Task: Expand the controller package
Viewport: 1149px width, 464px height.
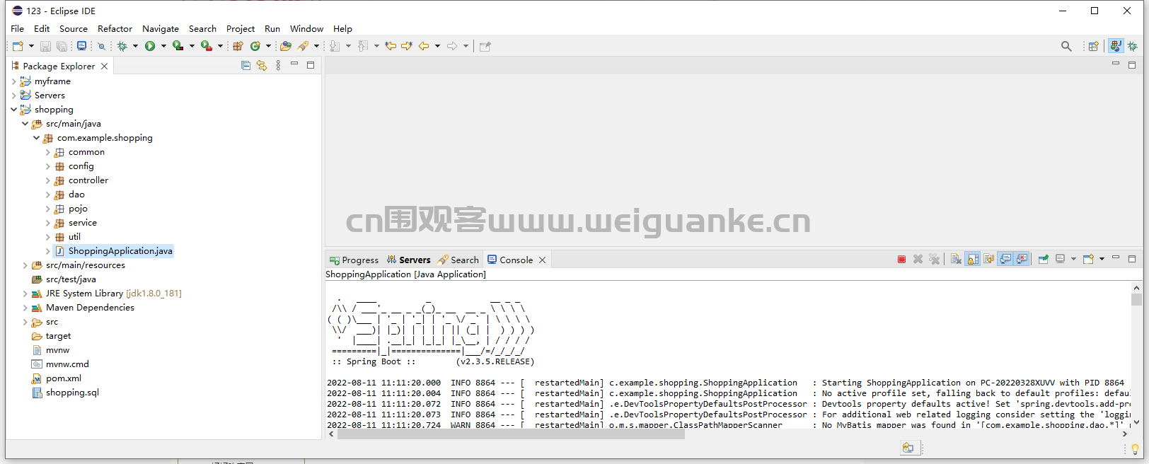Action: 48,180
